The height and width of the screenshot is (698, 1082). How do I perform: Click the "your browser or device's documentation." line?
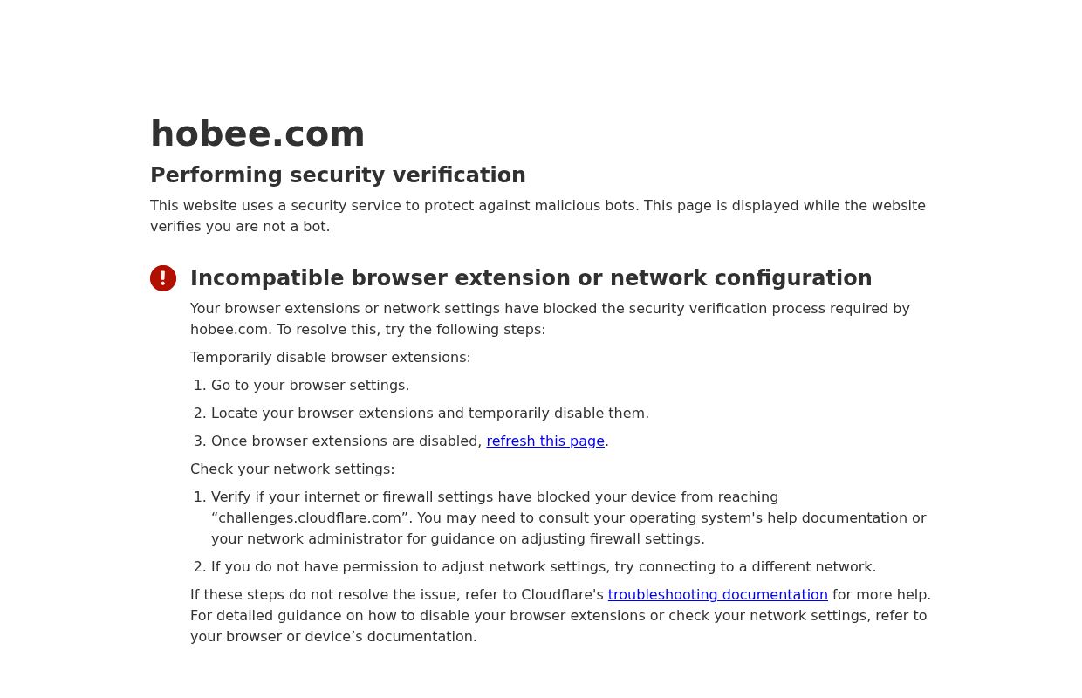click(333, 637)
